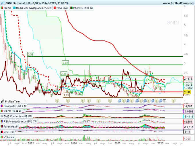Screen dimensions: 195x146
Task: Click the chart window icon beside SNDL title
Action: (x=2, y=3)
